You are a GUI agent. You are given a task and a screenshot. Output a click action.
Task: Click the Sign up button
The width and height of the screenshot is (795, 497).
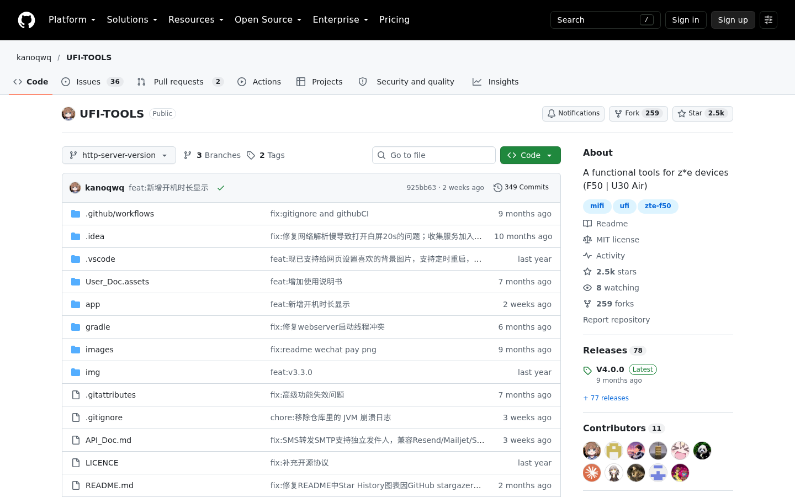(733, 20)
